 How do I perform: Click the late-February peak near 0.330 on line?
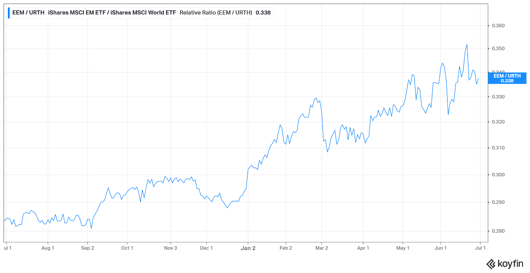click(316, 98)
